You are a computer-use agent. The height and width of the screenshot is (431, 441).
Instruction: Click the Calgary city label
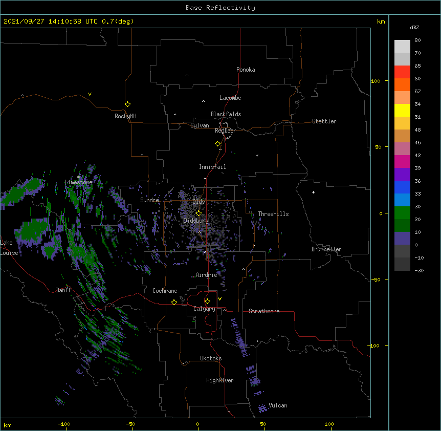click(204, 309)
